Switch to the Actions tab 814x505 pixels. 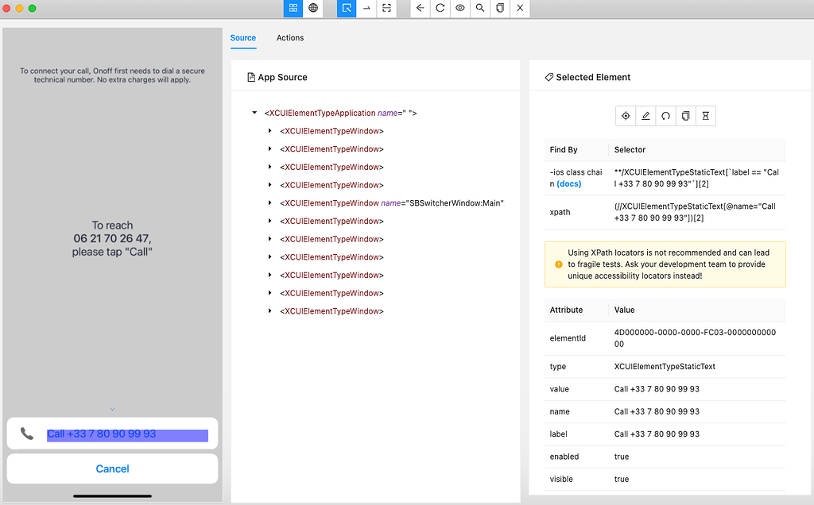(x=289, y=38)
